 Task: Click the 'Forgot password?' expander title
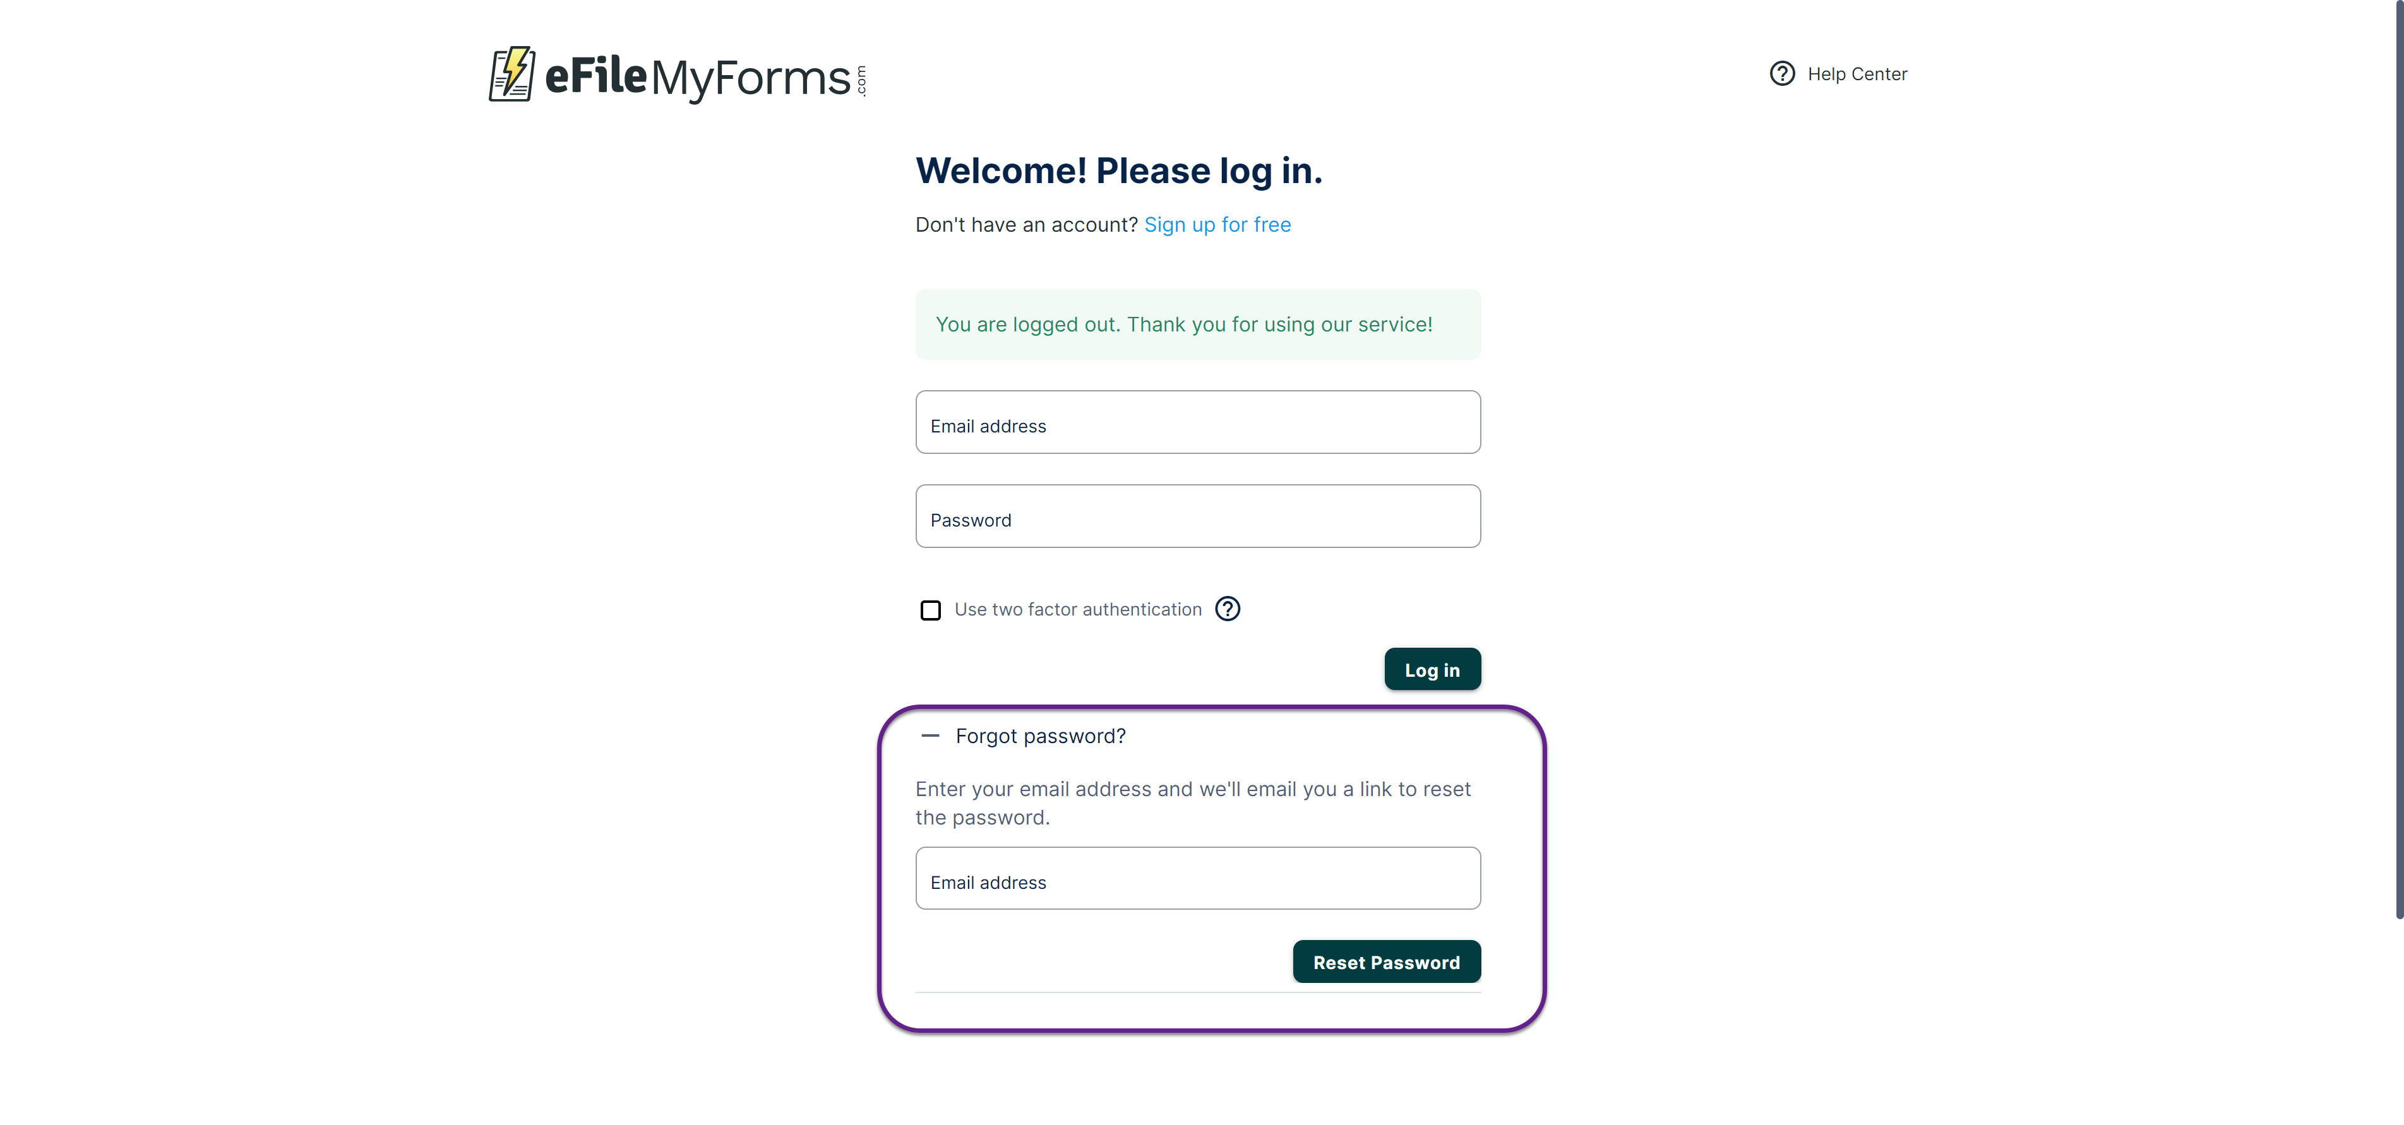1039,736
